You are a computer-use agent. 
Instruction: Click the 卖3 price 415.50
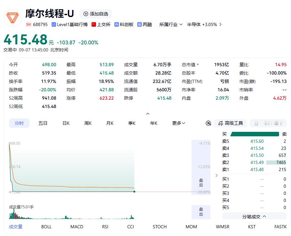pos(257,155)
